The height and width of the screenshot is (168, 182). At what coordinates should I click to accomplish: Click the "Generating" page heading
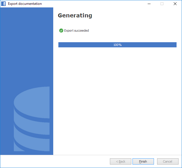tap(75, 15)
